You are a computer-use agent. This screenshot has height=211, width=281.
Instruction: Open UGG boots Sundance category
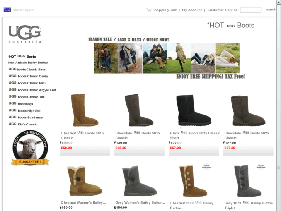click(x=26, y=117)
